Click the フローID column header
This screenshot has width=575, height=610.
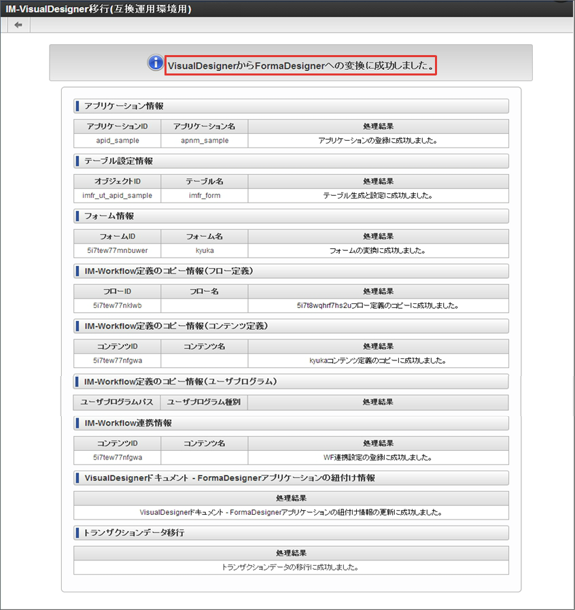point(118,291)
